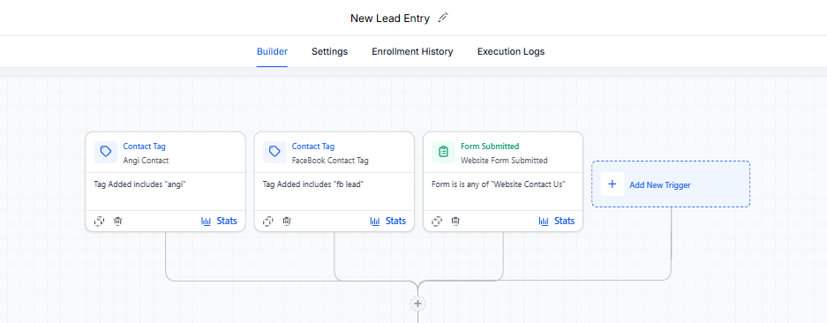Show Stats for FaceBook Contact Tag trigger
827x323 pixels.
coord(388,222)
